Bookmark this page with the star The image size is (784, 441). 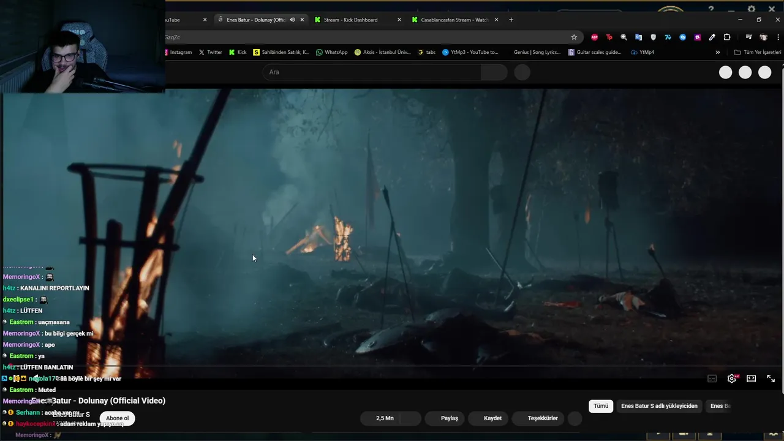574,37
